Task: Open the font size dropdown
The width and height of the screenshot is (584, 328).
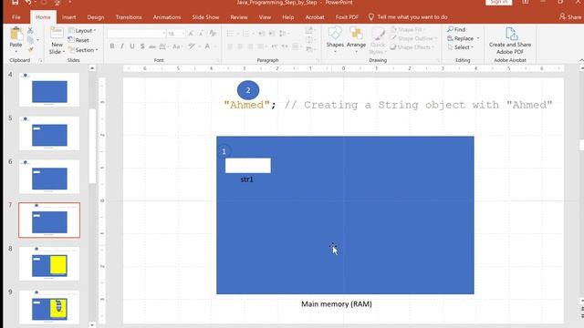Action: click(182, 34)
